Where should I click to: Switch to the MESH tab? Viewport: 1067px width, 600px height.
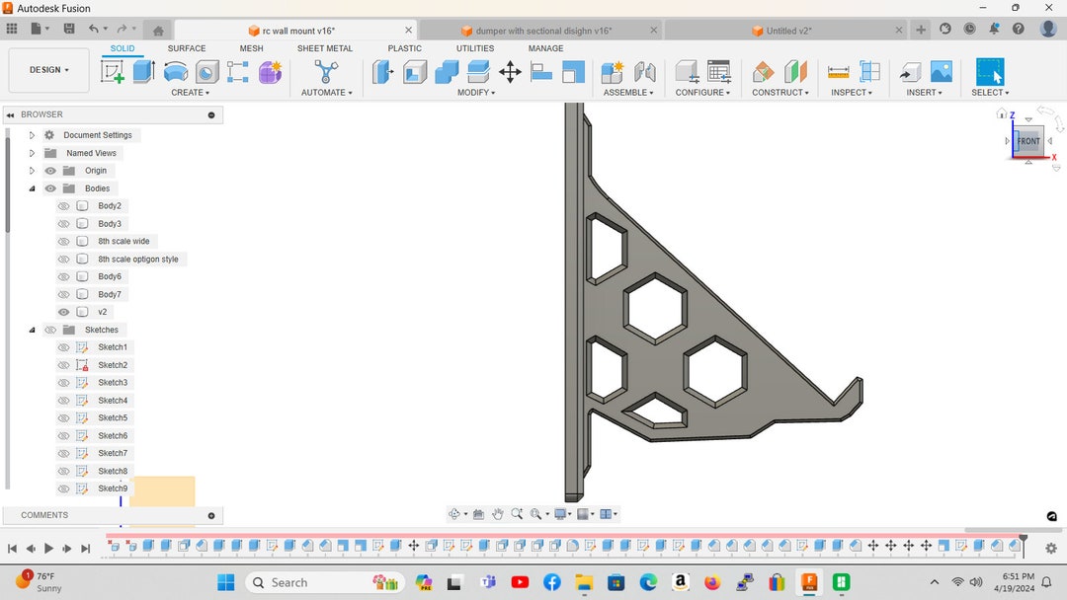tap(251, 48)
